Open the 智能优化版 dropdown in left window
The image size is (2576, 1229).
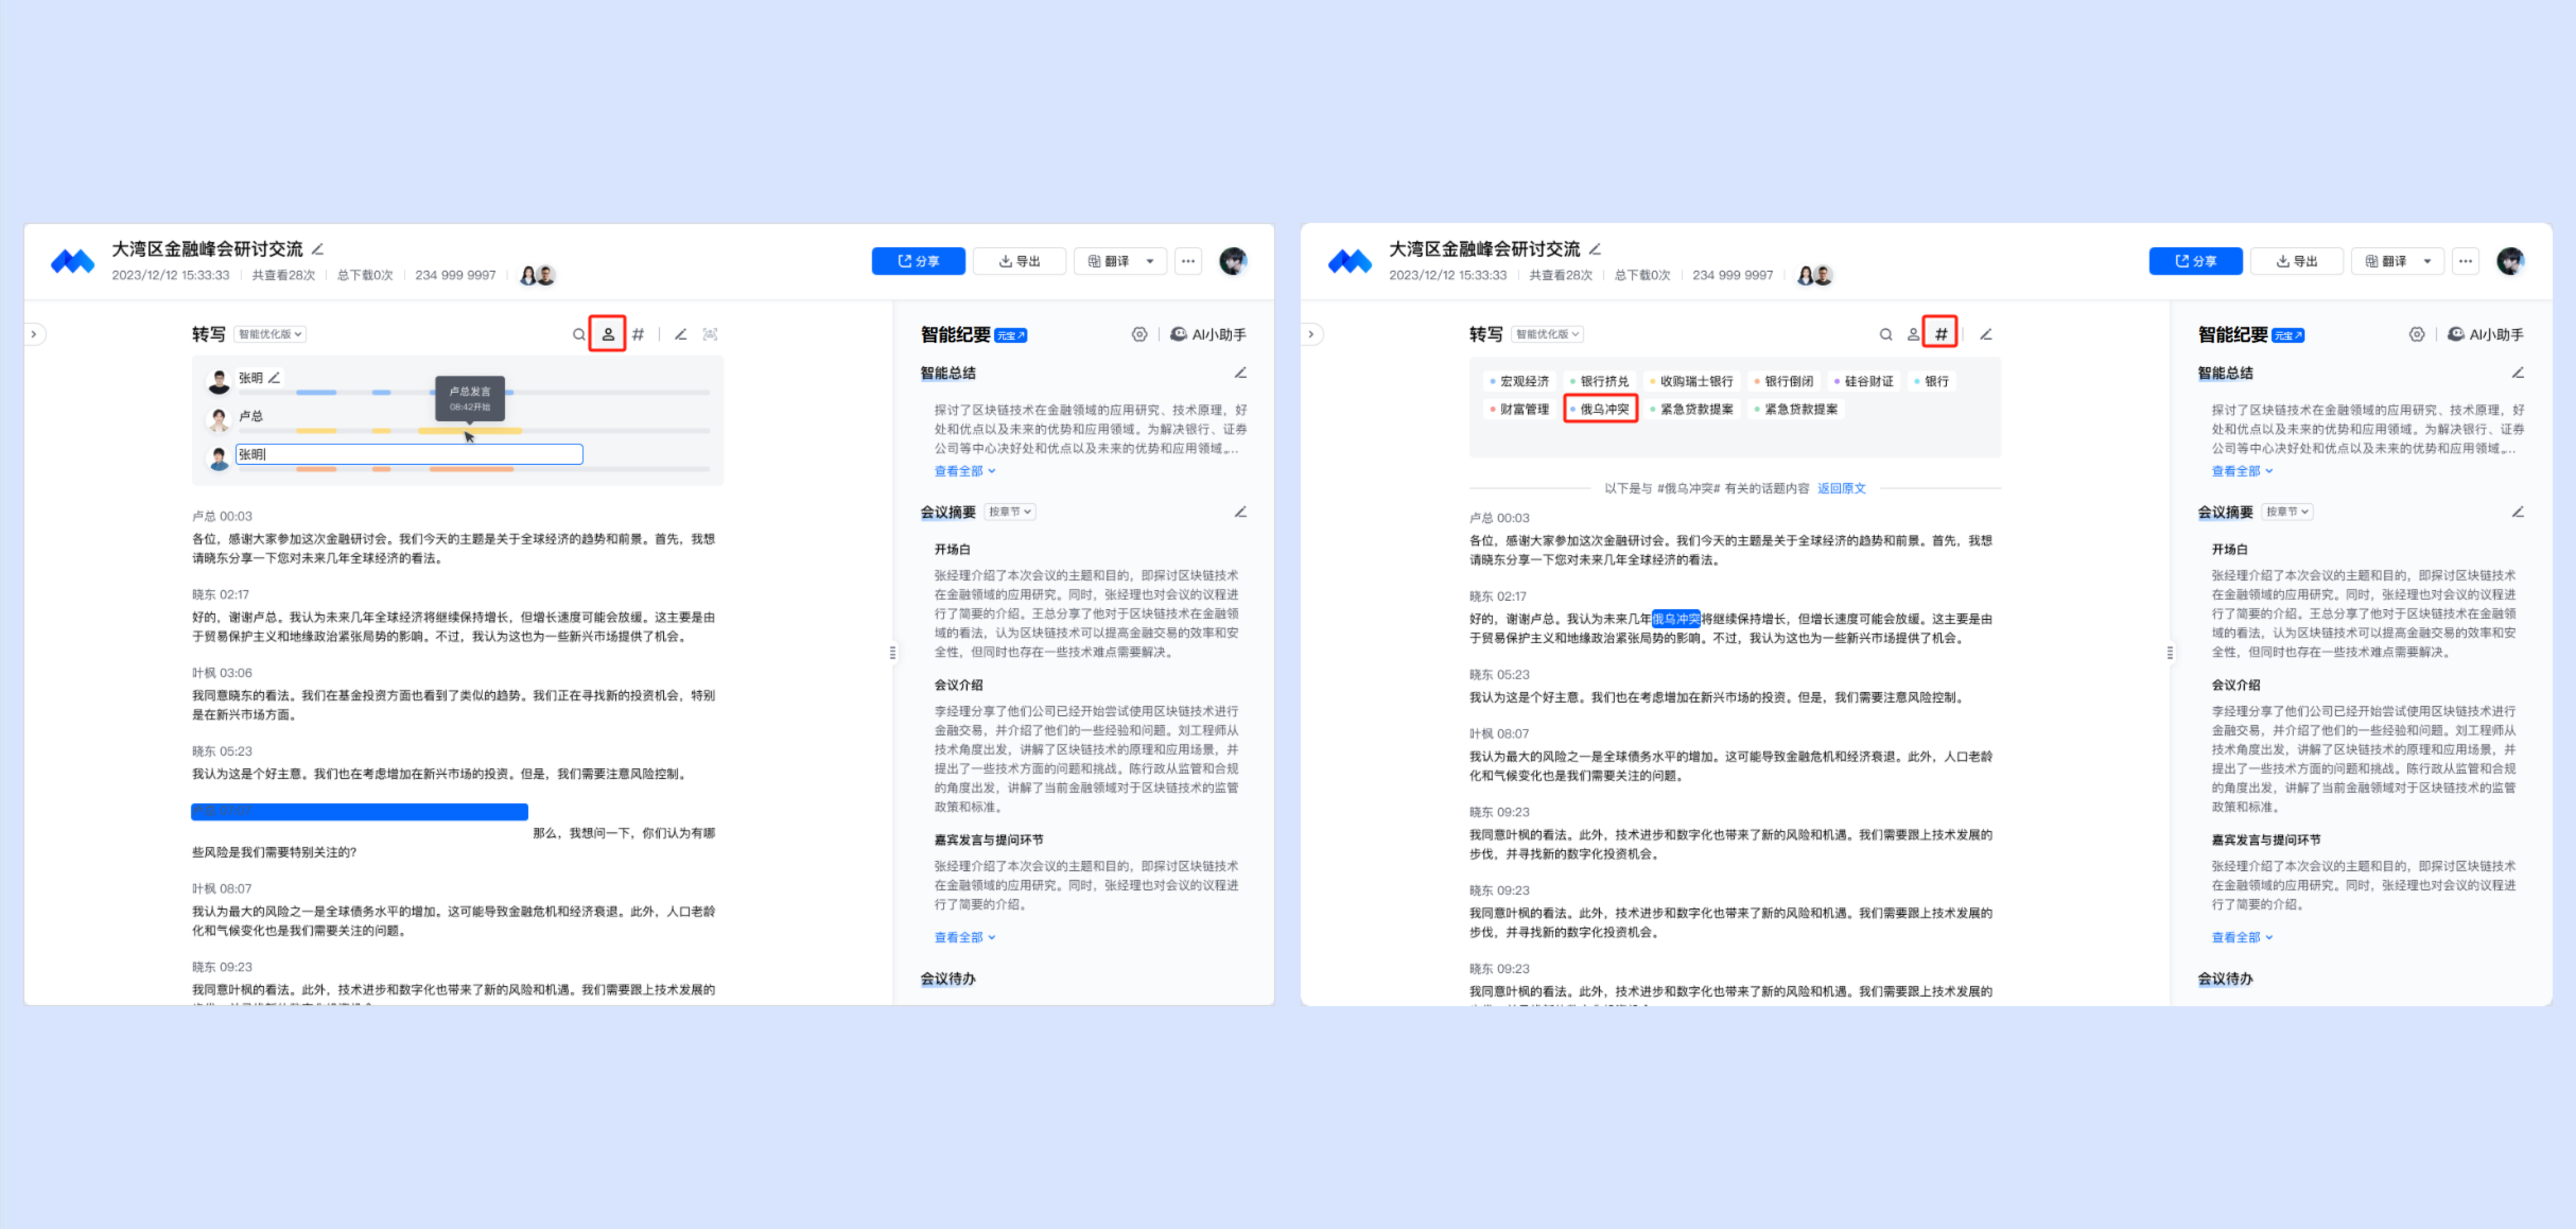point(270,334)
